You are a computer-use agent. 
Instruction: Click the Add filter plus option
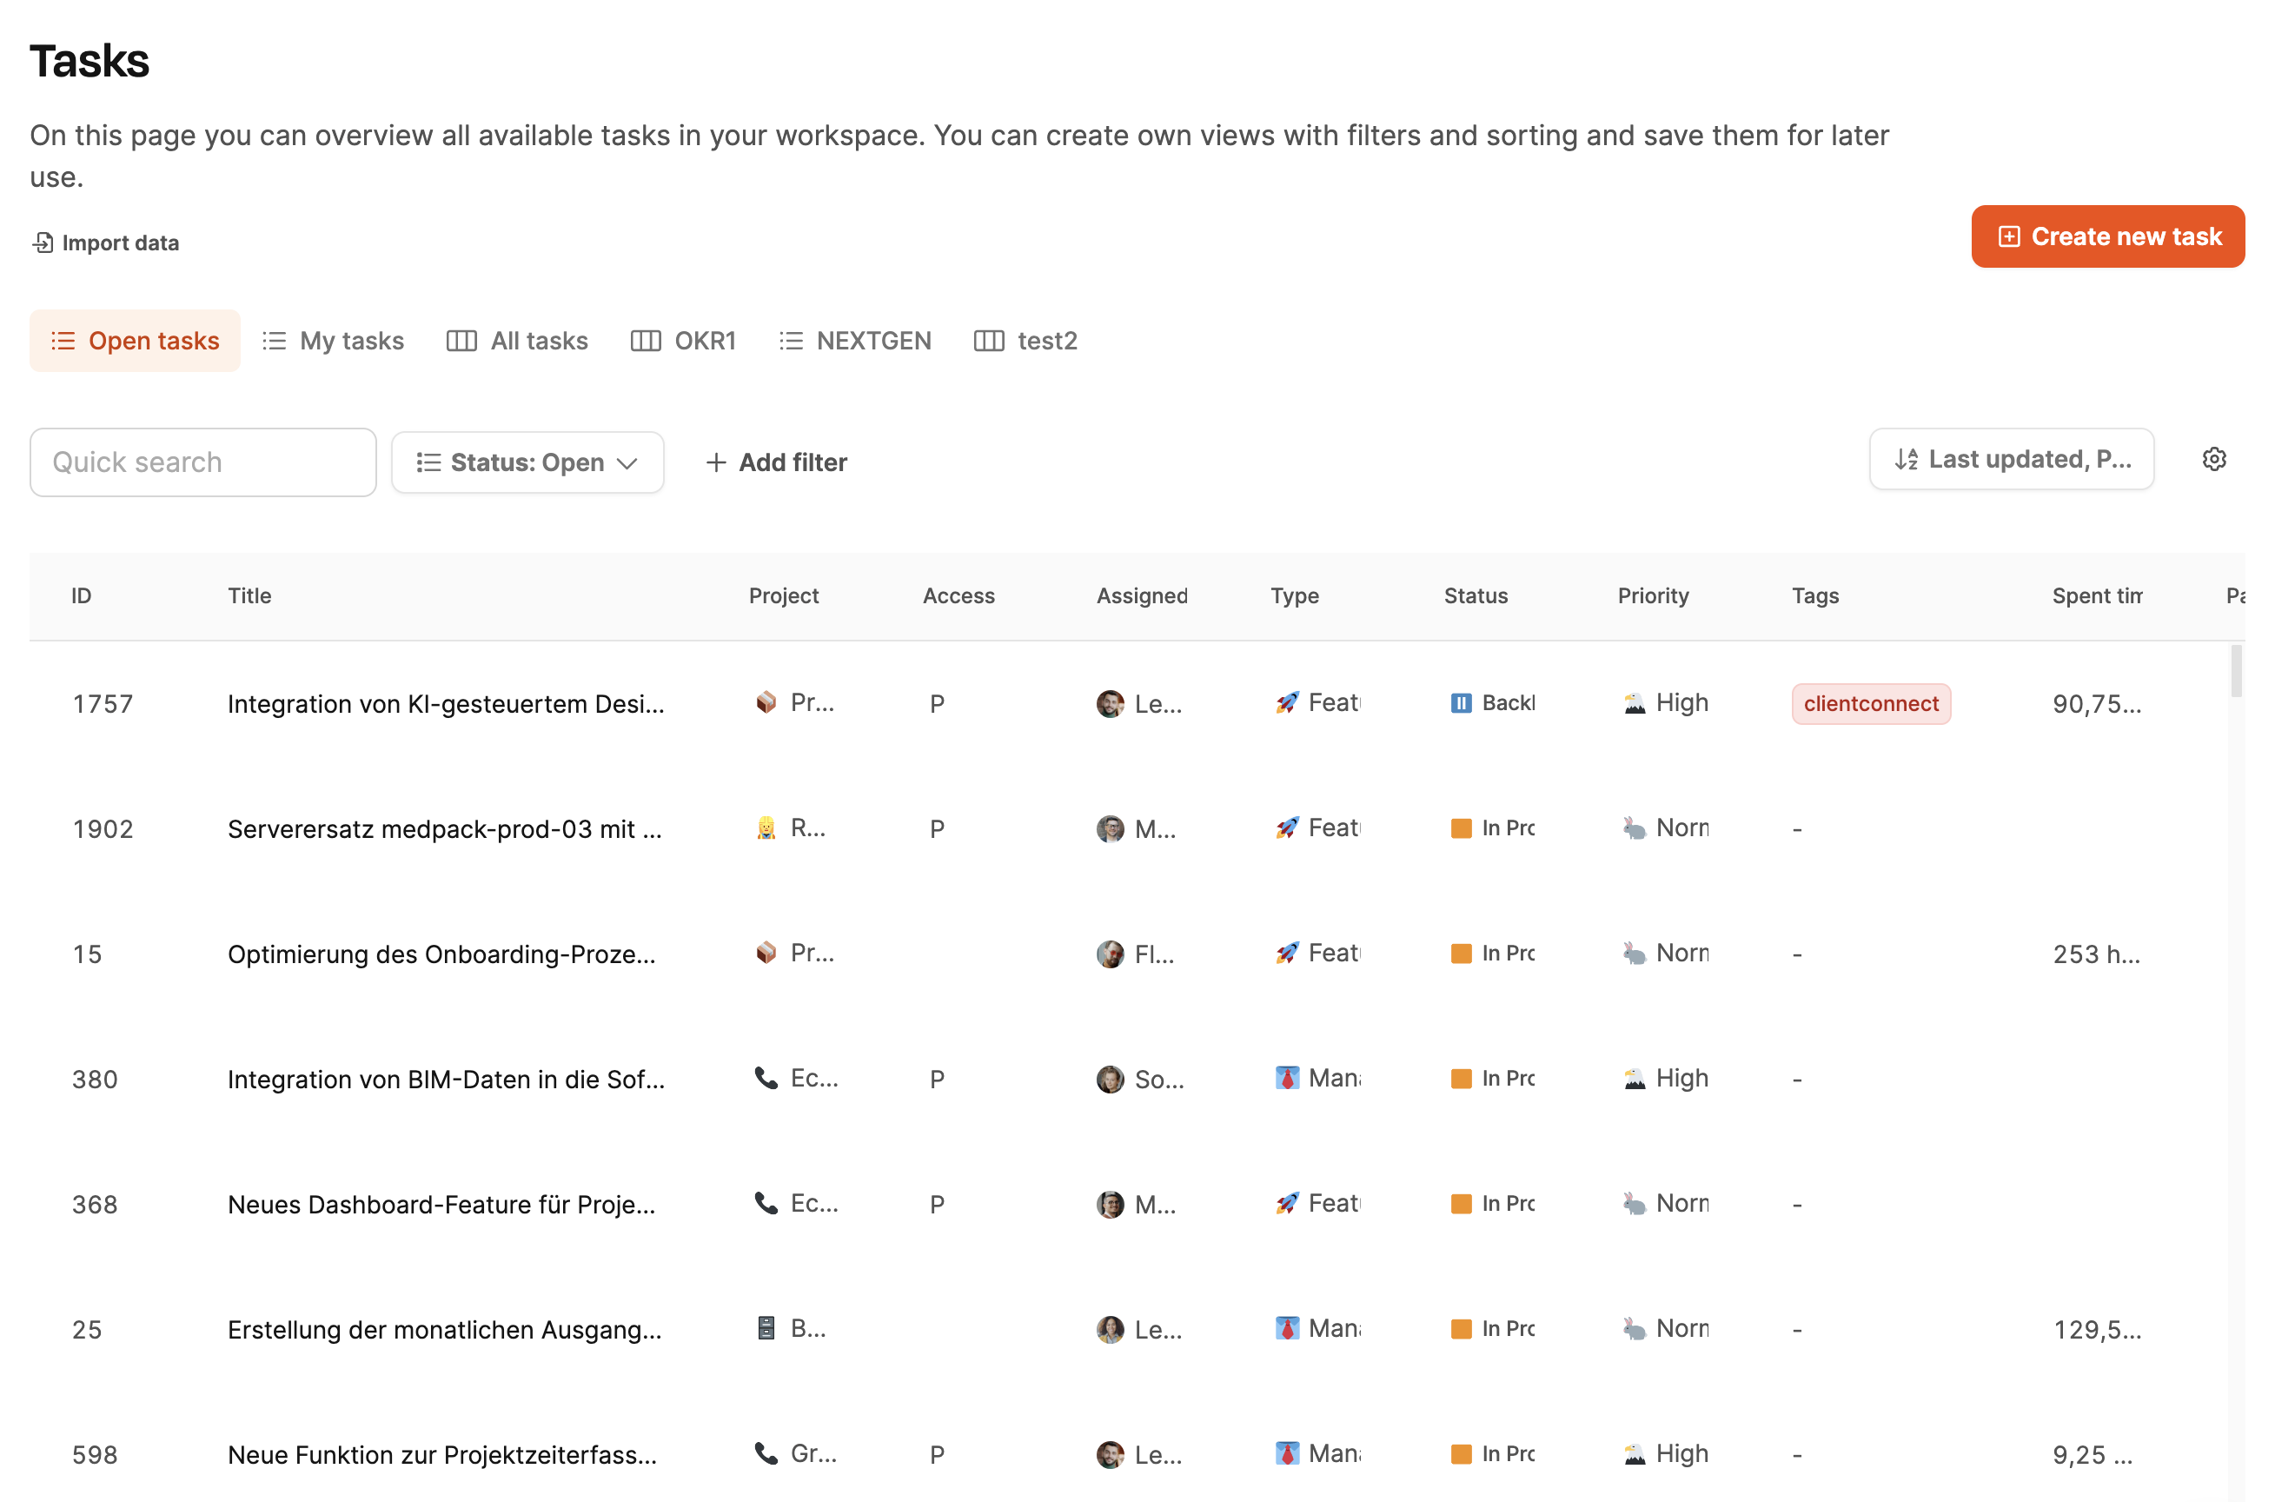[777, 462]
